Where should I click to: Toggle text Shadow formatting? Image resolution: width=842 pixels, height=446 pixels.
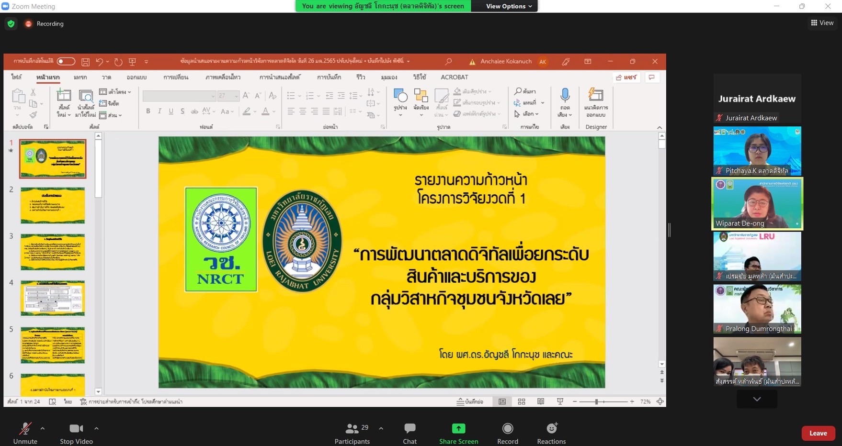182,111
